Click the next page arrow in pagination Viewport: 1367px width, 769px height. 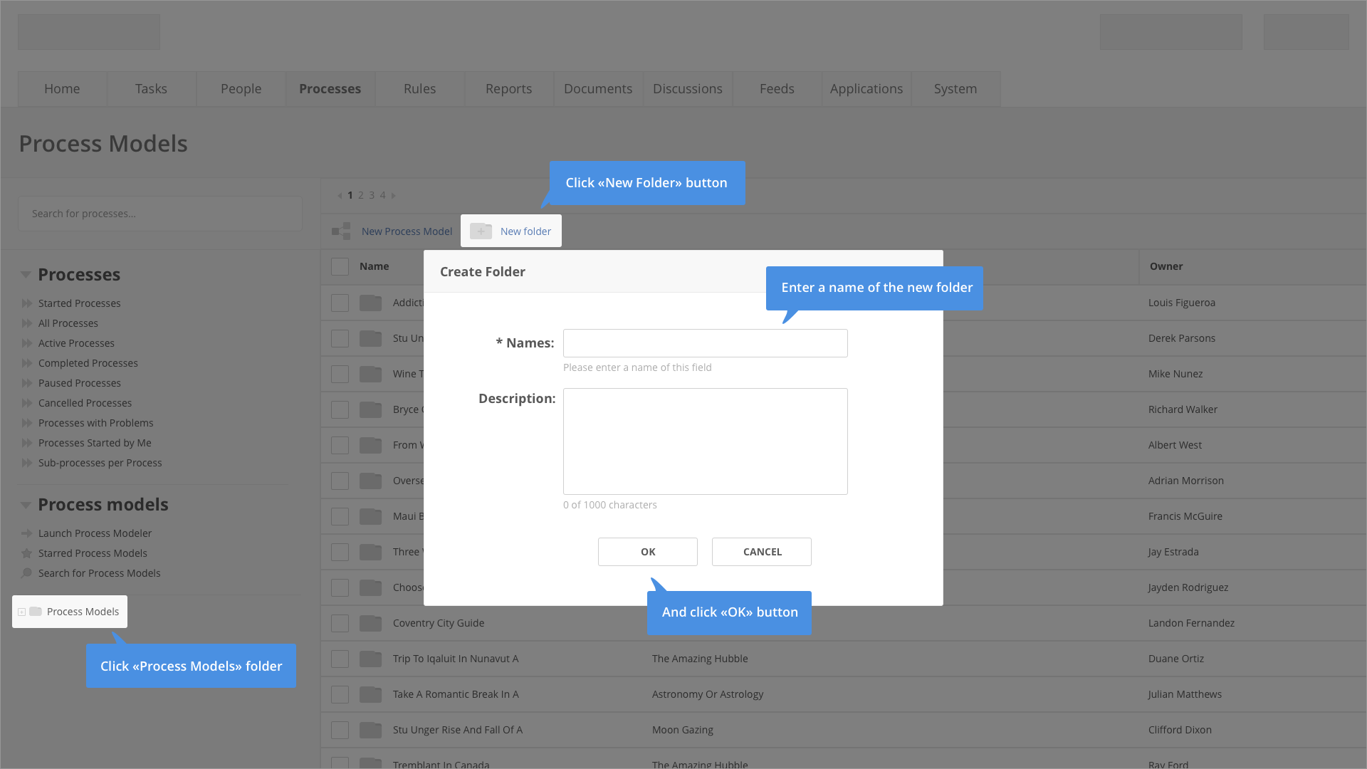point(393,195)
